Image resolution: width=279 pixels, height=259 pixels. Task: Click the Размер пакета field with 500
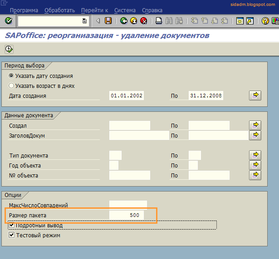click(x=127, y=215)
